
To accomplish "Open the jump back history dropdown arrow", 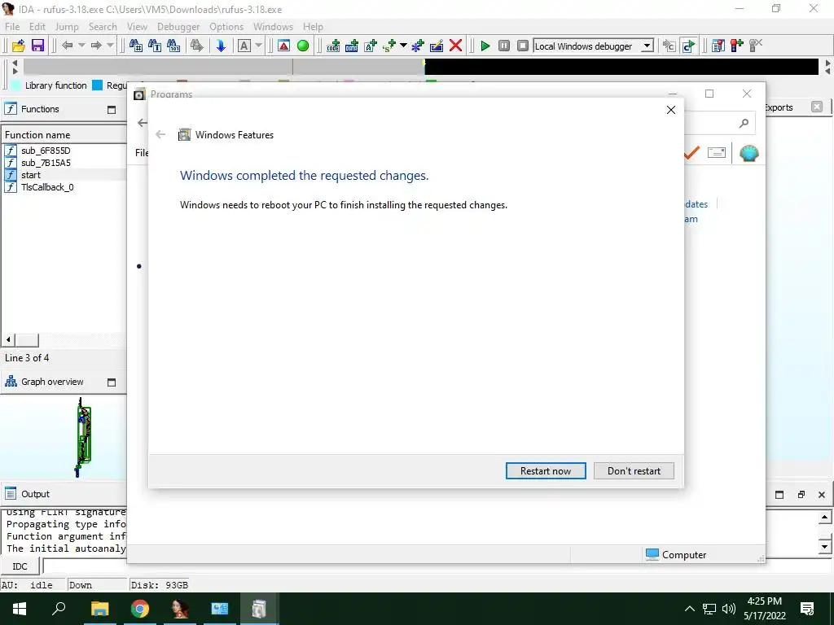I will 81,46.
